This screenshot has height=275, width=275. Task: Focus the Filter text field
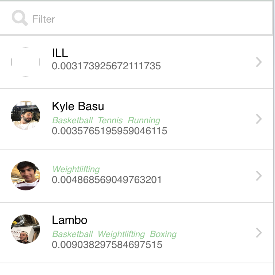pos(136,19)
